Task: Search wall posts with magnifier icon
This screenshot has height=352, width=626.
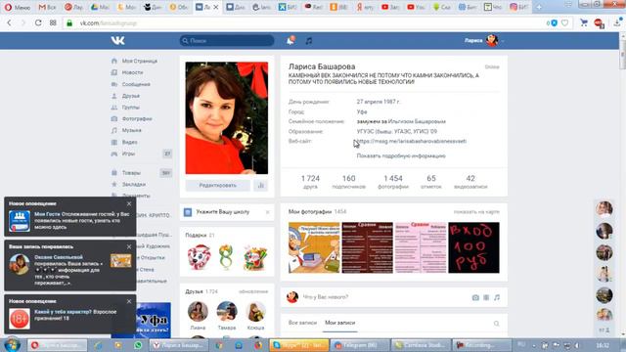Action: (496, 324)
